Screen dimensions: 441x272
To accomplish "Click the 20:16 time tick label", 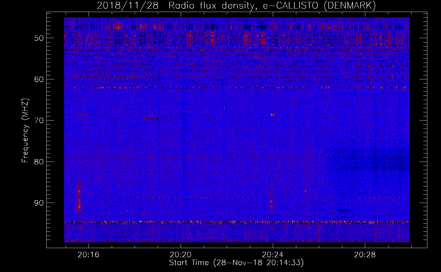I will pyautogui.click(x=88, y=255).
